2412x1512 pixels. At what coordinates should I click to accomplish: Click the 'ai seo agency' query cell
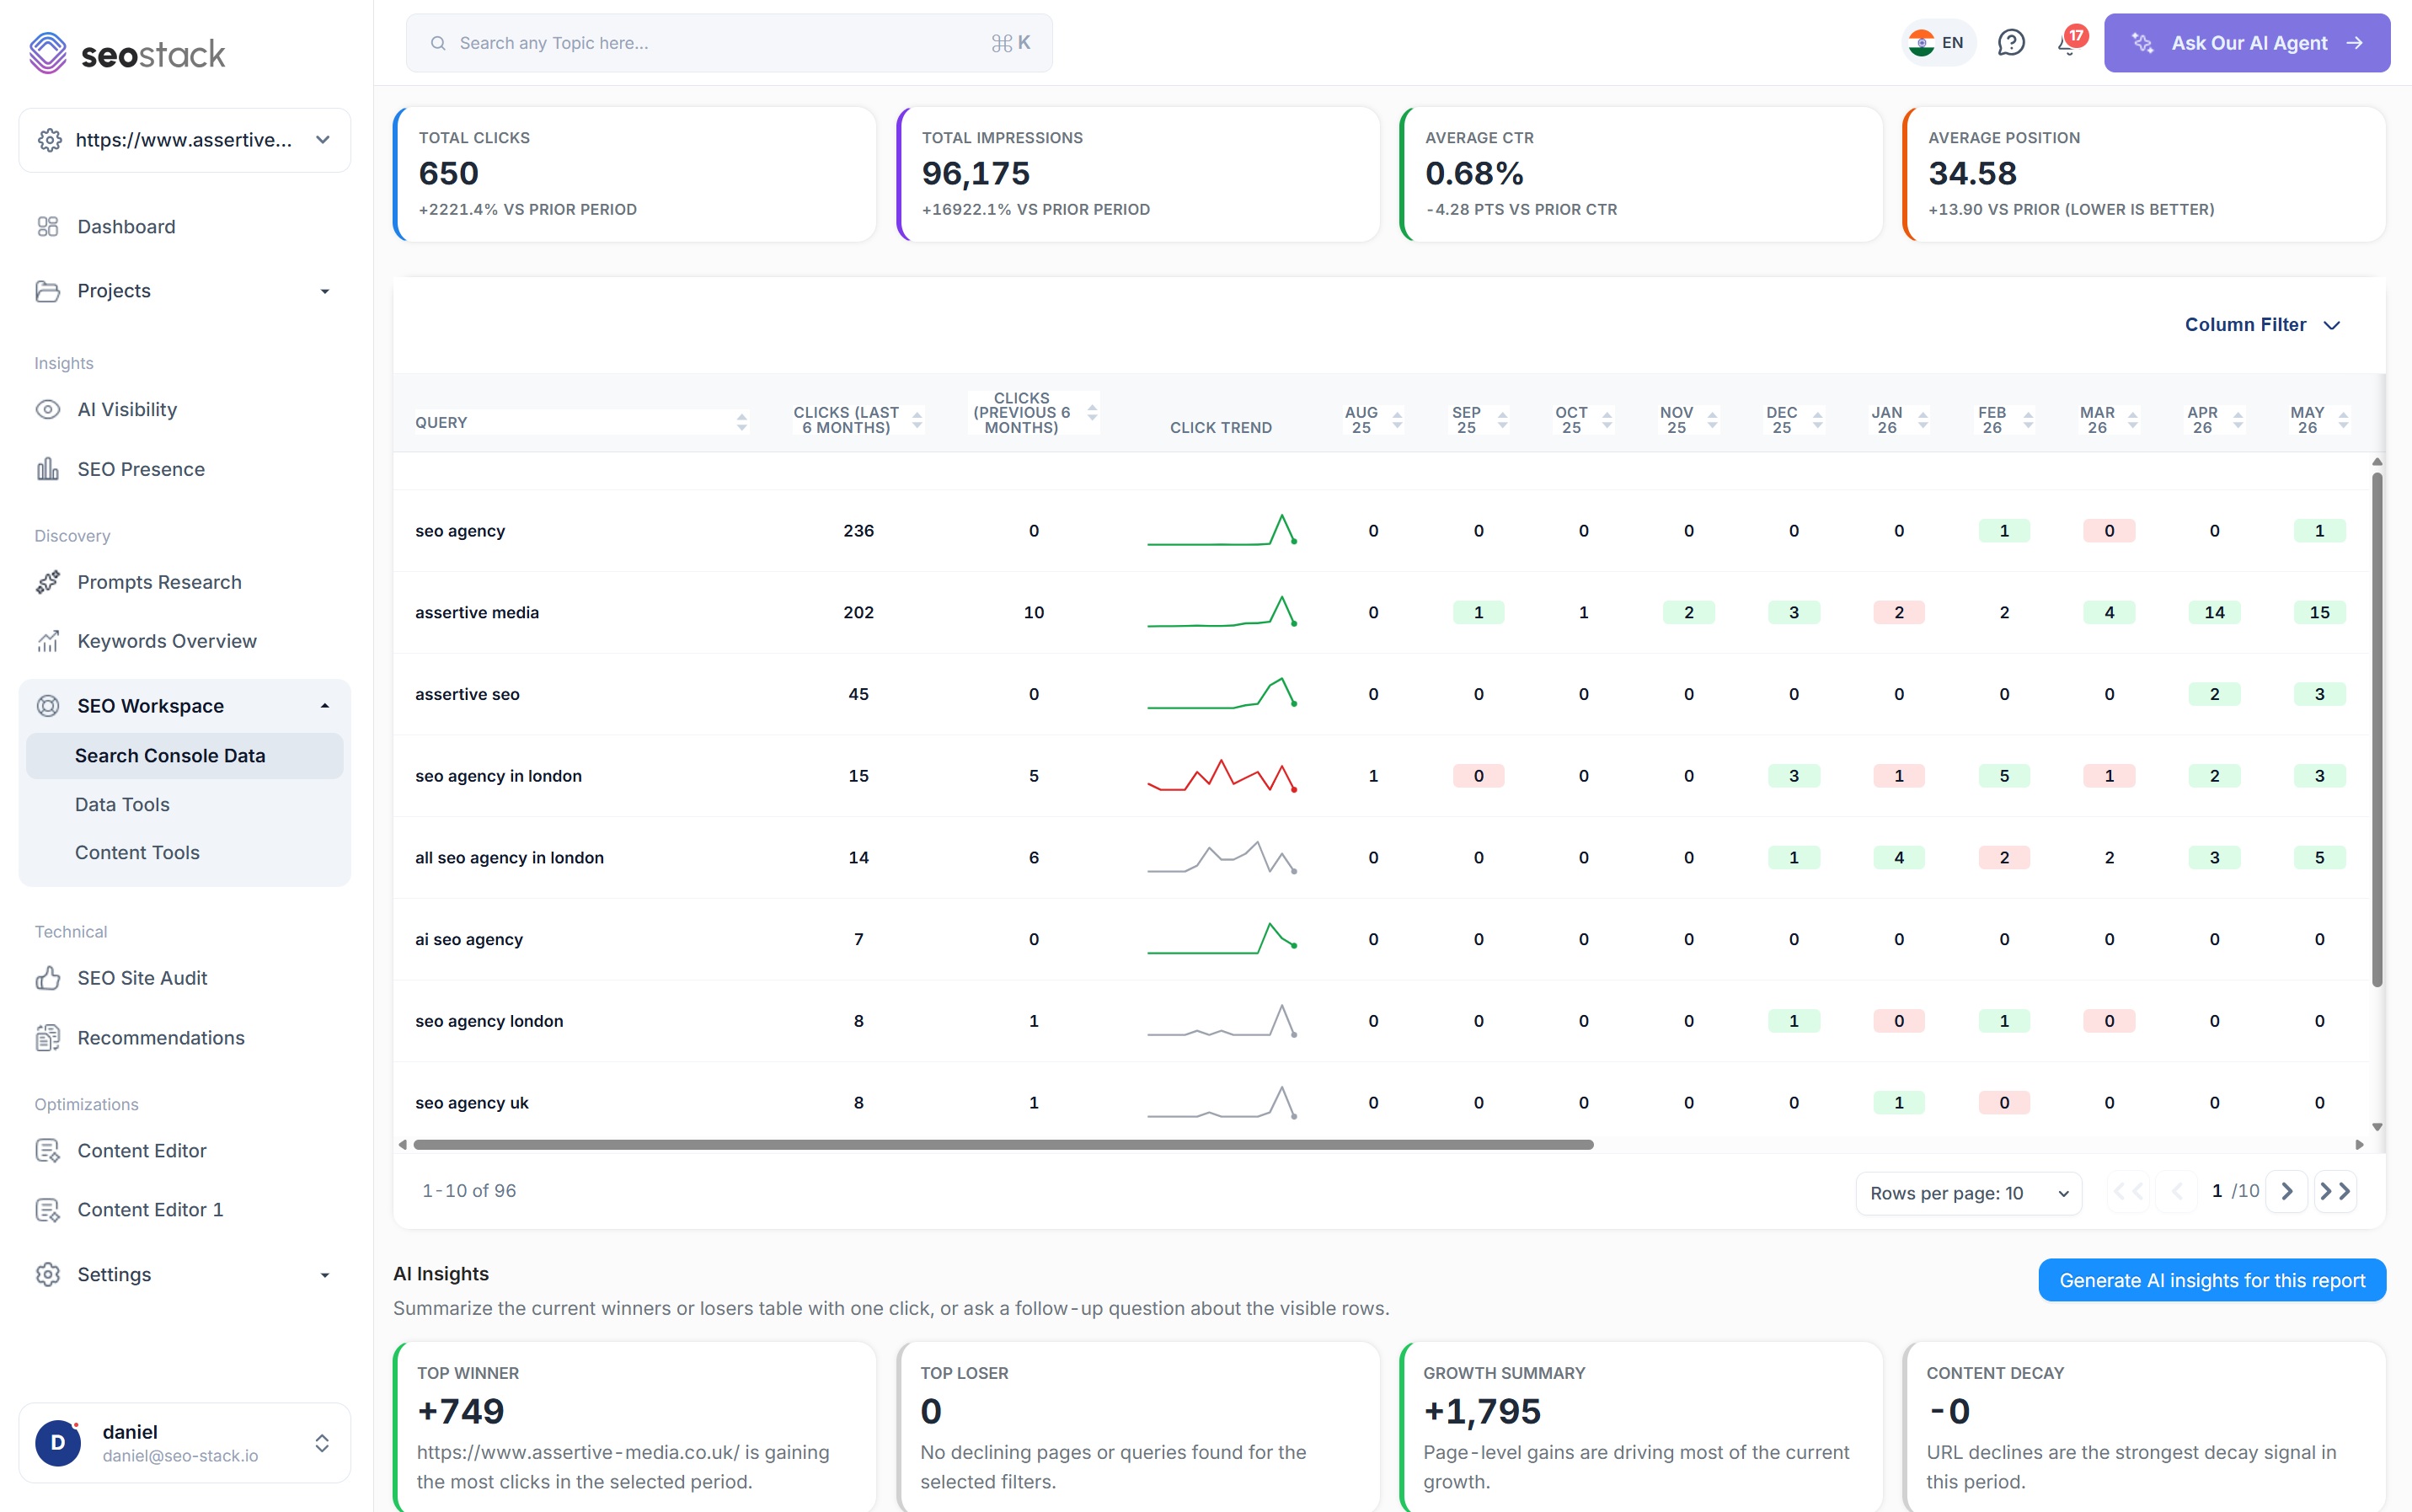pyautogui.click(x=469, y=939)
